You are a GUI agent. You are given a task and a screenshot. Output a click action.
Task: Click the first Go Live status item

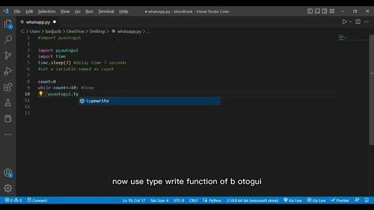293,201
